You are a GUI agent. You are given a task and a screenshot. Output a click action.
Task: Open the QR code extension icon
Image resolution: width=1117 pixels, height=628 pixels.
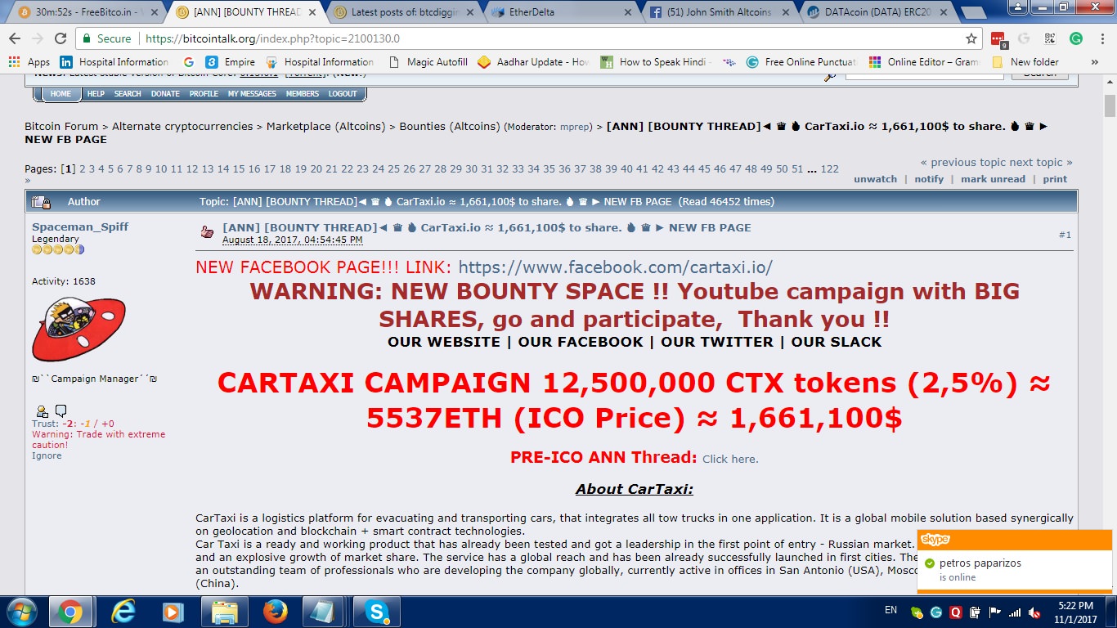point(1050,38)
